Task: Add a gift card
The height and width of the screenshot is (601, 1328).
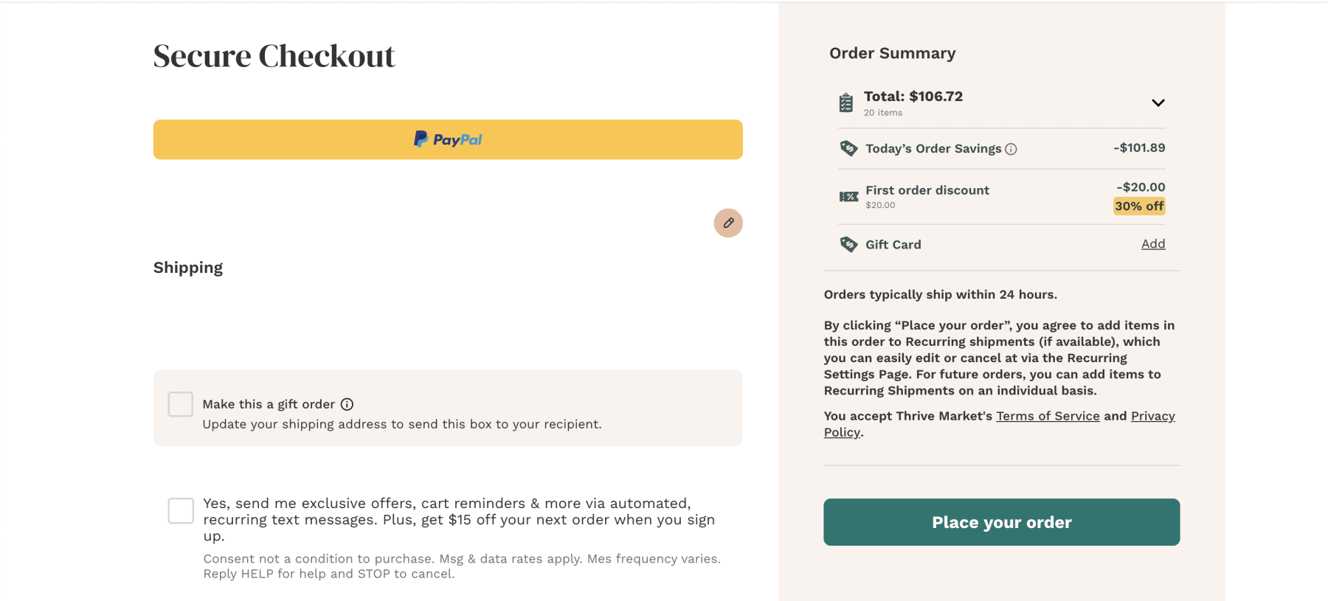Action: 1153,244
